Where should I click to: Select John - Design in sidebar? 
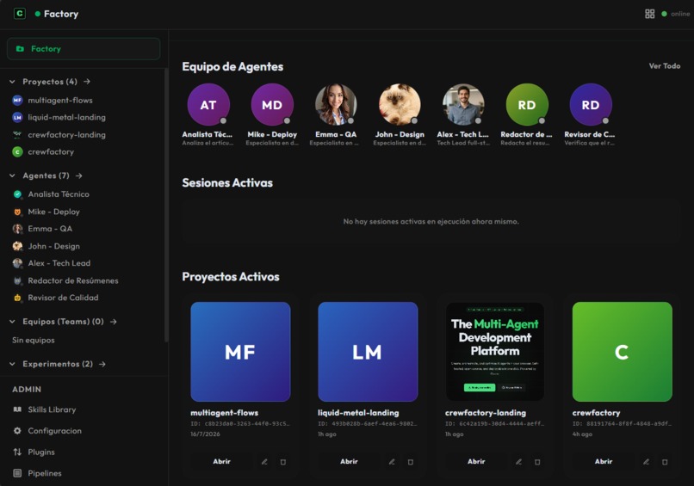pos(53,246)
